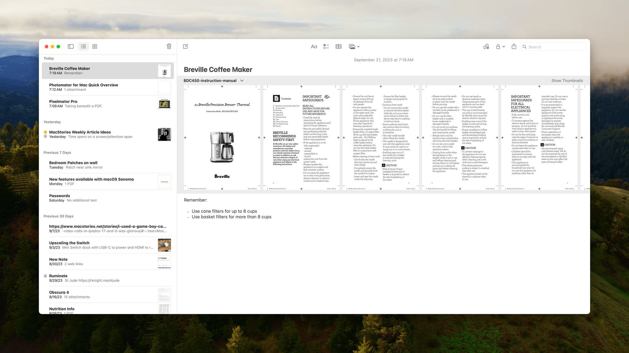Click the line about cone filters
The height and width of the screenshot is (353, 629).
tap(224, 211)
